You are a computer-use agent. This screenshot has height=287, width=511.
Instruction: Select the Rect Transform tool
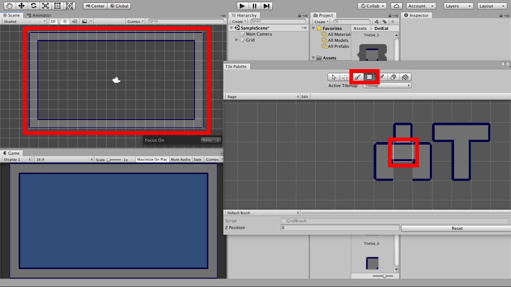click(x=57, y=6)
